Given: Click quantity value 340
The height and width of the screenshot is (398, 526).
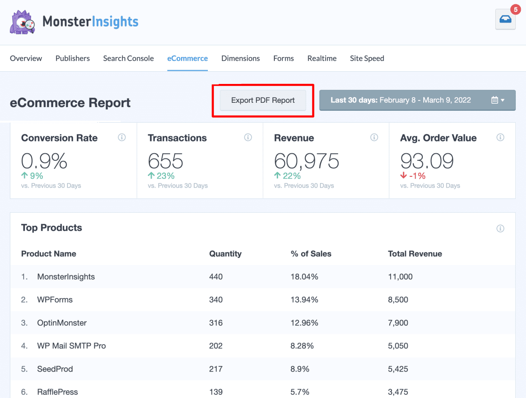Looking at the screenshot, I should tap(216, 299).
